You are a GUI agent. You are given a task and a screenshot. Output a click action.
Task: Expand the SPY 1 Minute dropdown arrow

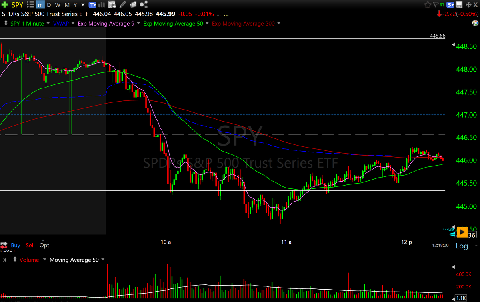[48, 24]
